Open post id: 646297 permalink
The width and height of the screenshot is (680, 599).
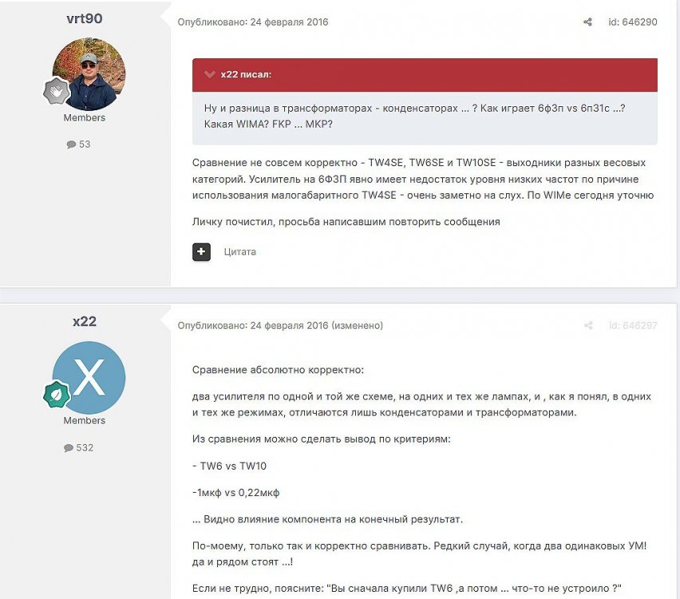633,325
